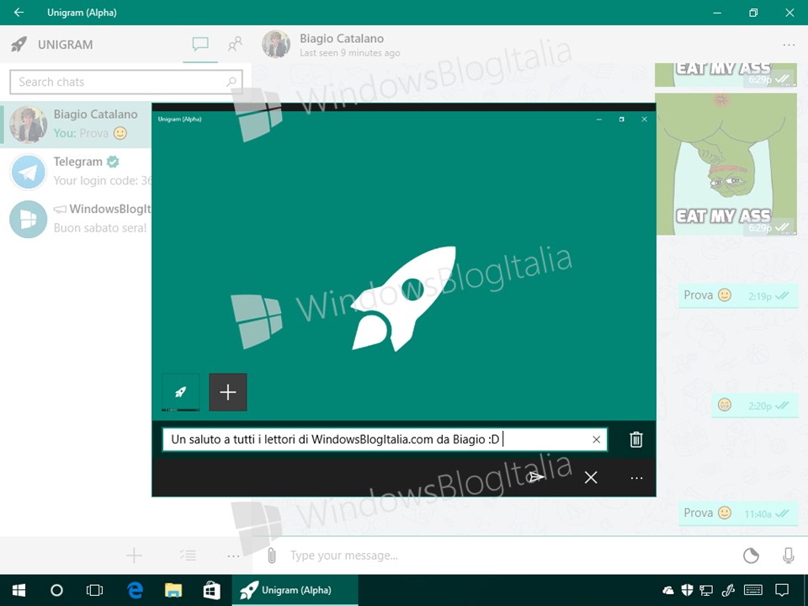Click Biagio Catalano's avatar in the chat header
Screen dimensions: 808x606
pos(276,44)
